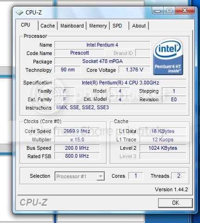Click the Level 2 value '1024 KBytes'

(163, 148)
